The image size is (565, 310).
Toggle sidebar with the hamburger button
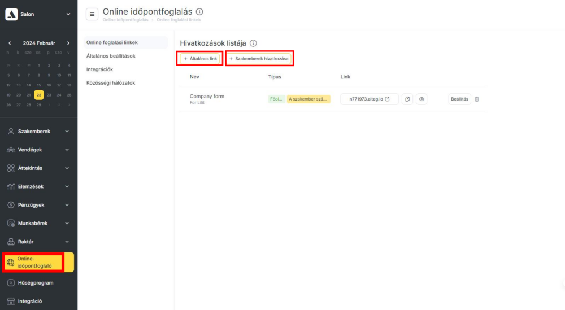pyautogui.click(x=92, y=14)
